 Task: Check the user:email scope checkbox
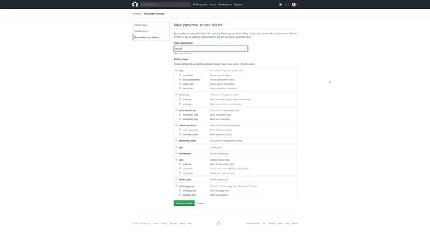[180, 169]
